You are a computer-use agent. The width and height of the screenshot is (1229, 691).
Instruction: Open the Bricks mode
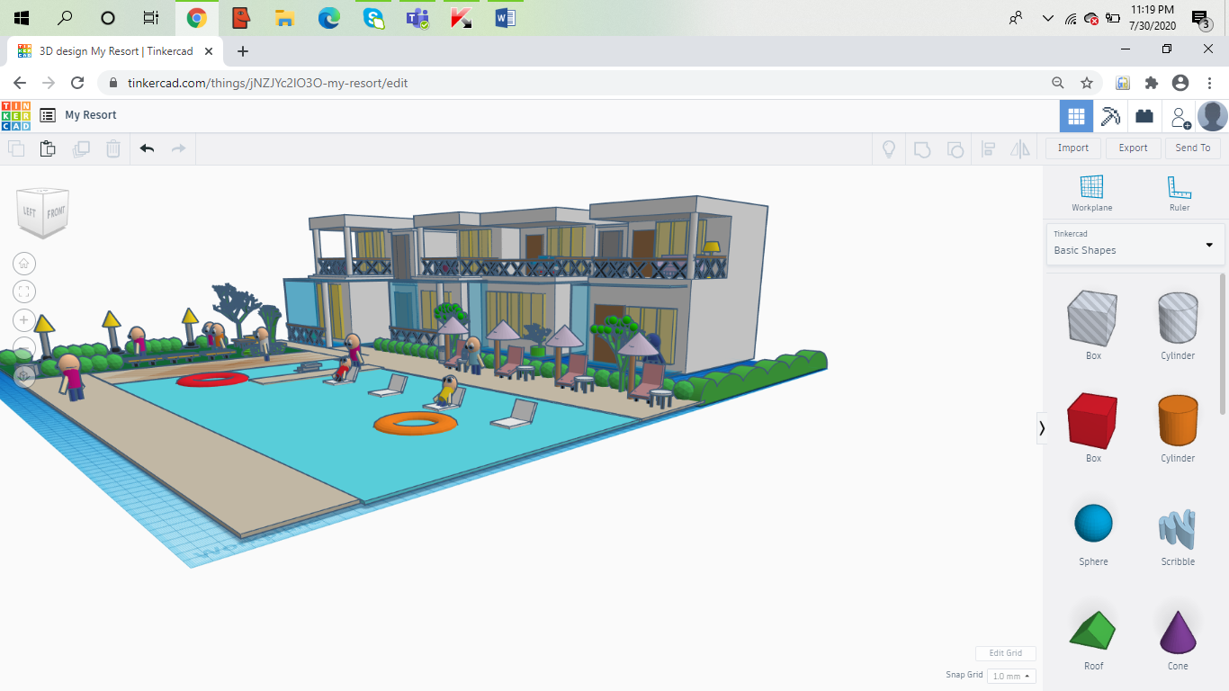click(1144, 116)
